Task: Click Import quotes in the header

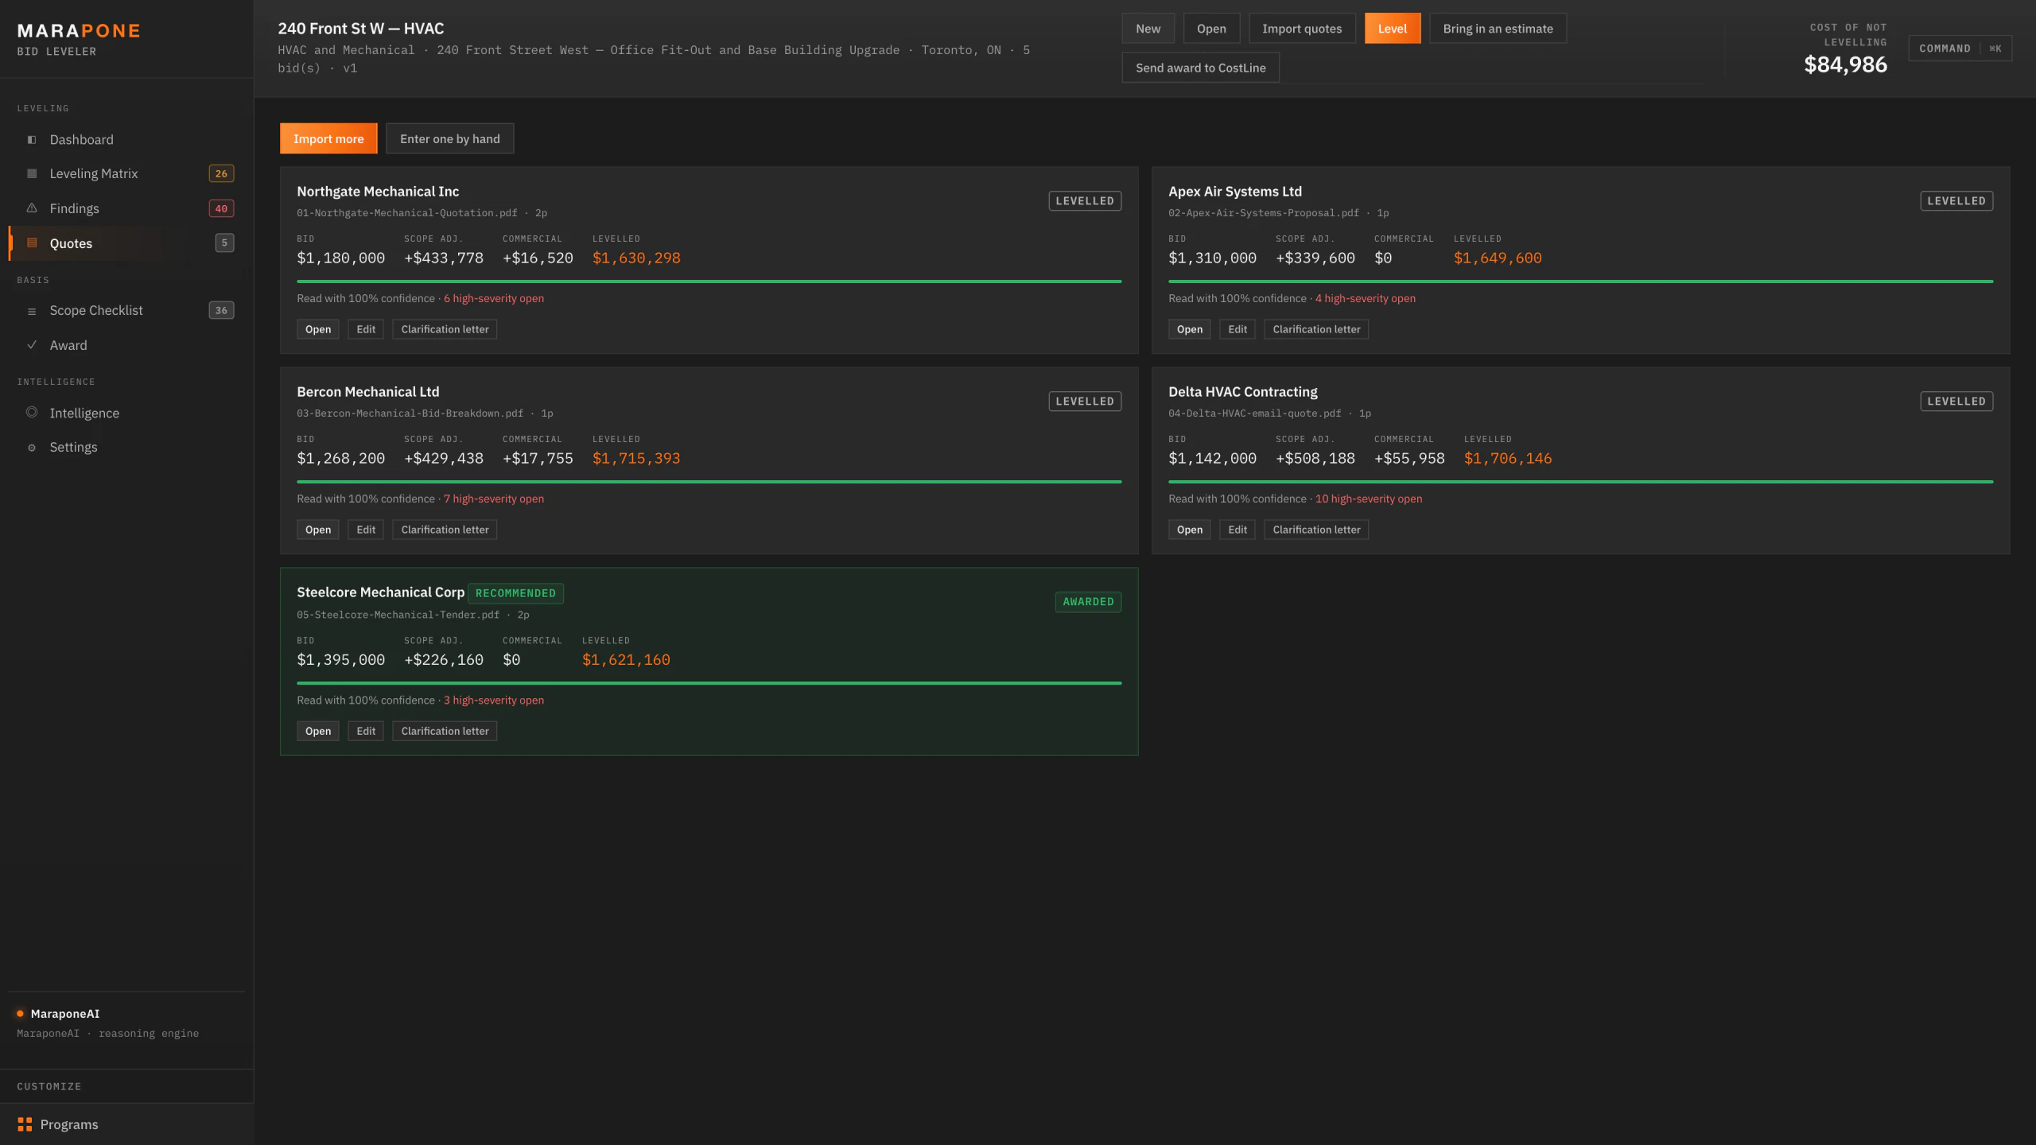Action: [1302, 29]
